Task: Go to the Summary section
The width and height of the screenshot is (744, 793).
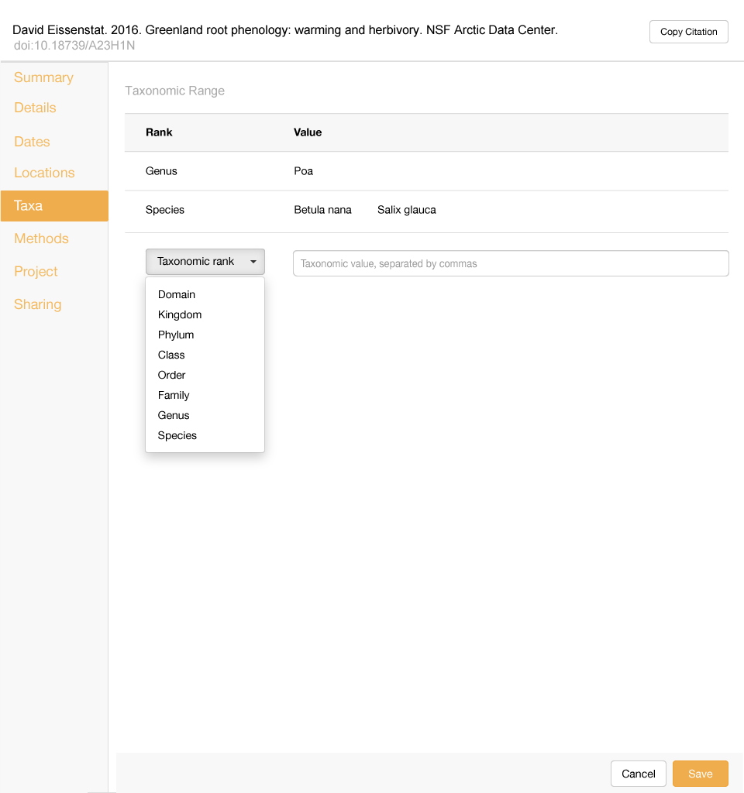Action: [43, 77]
